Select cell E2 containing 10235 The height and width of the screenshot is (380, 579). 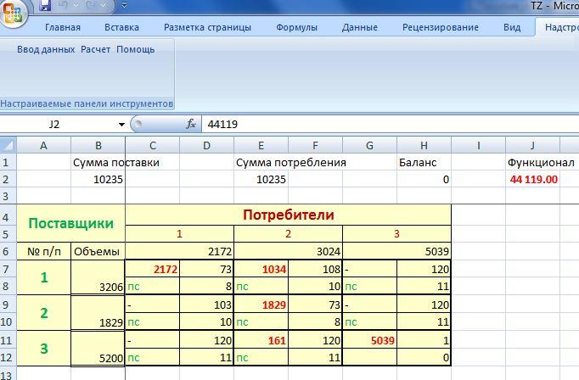(x=261, y=179)
